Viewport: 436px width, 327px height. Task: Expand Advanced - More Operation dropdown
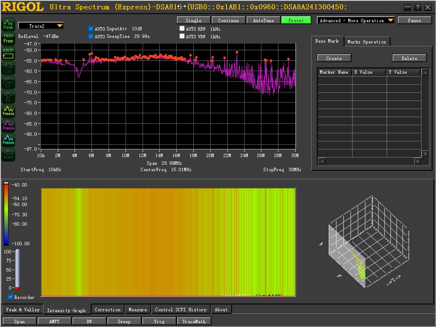[x=356, y=20]
